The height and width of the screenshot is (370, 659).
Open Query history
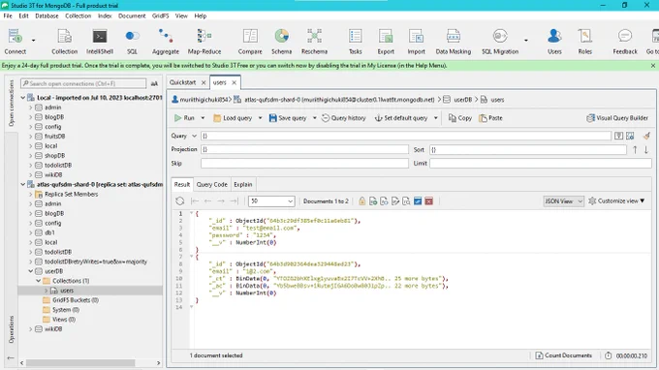pyautogui.click(x=343, y=118)
